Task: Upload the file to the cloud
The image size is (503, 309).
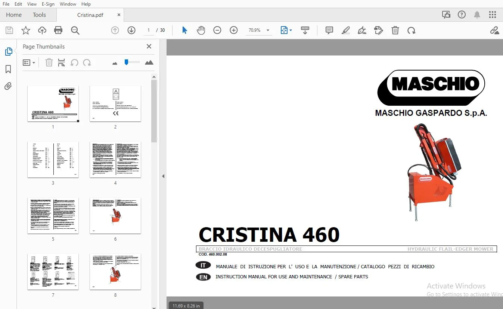Action: pyautogui.click(x=42, y=30)
